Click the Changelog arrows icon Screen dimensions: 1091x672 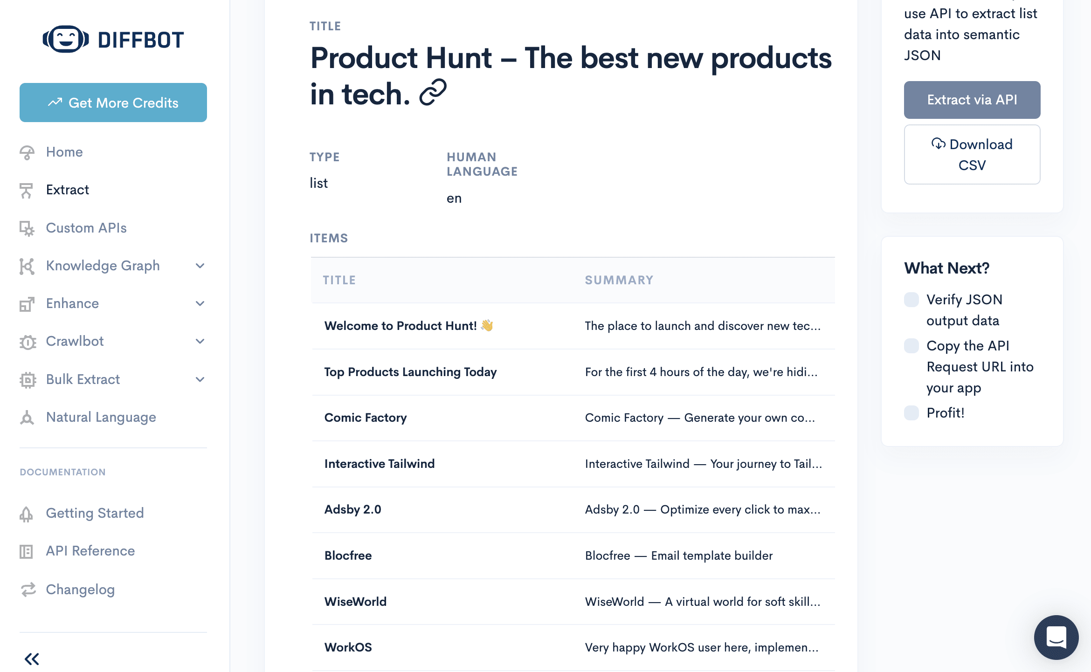(28, 590)
